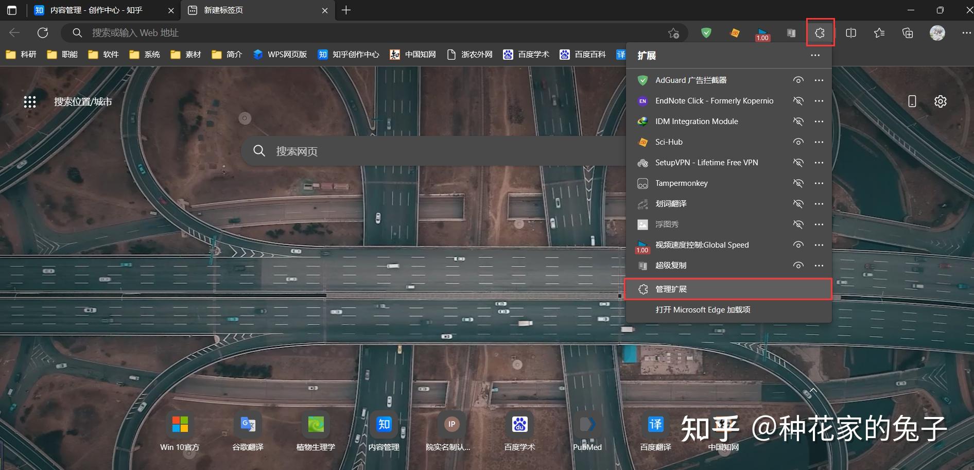Open 知乎创作中心 bookmark
Screen dimensions: 974x470
tap(349, 55)
